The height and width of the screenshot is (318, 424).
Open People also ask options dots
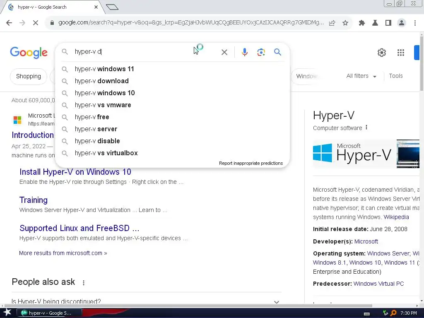click(x=84, y=282)
